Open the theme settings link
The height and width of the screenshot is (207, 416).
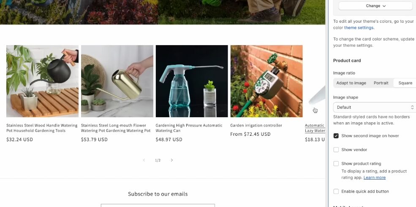[359, 27]
